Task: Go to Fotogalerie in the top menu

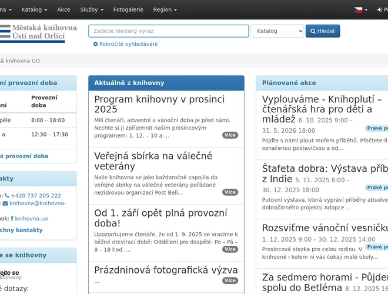Action: tap(128, 10)
